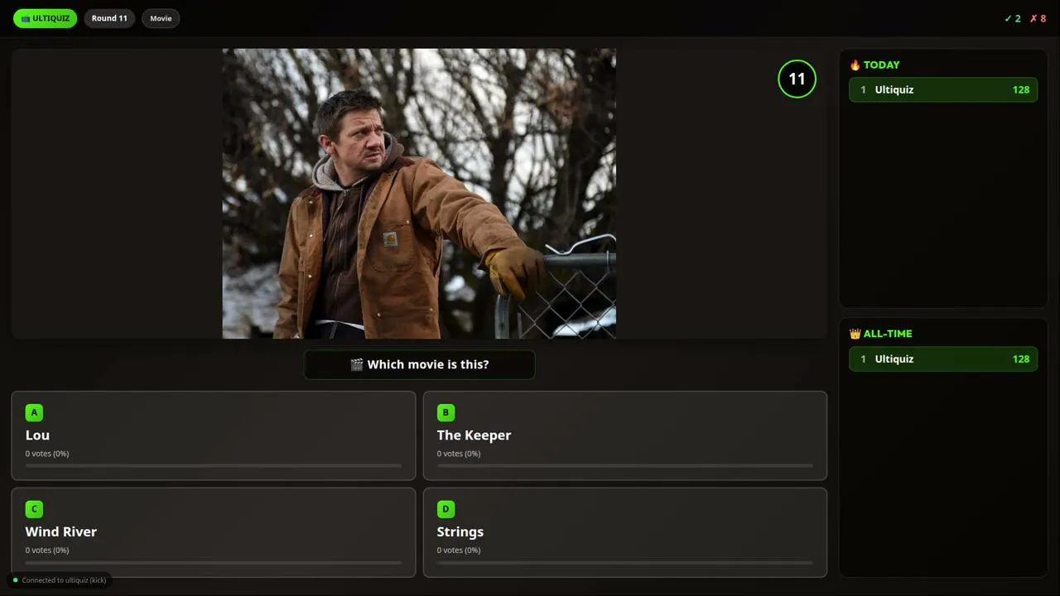The image size is (1060, 596).
Task: Click the green B letter badge
Action: (x=446, y=412)
